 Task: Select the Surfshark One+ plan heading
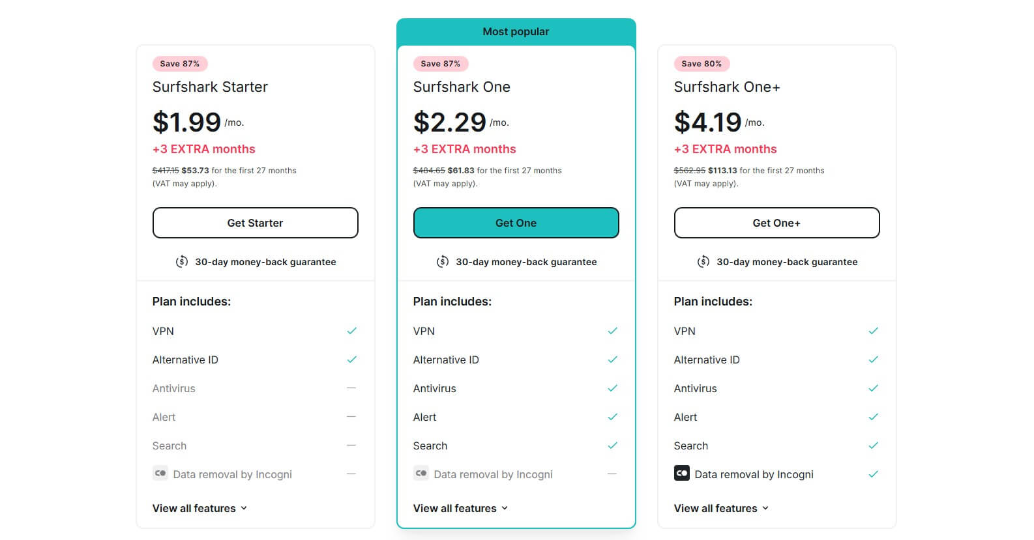pos(727,87)
